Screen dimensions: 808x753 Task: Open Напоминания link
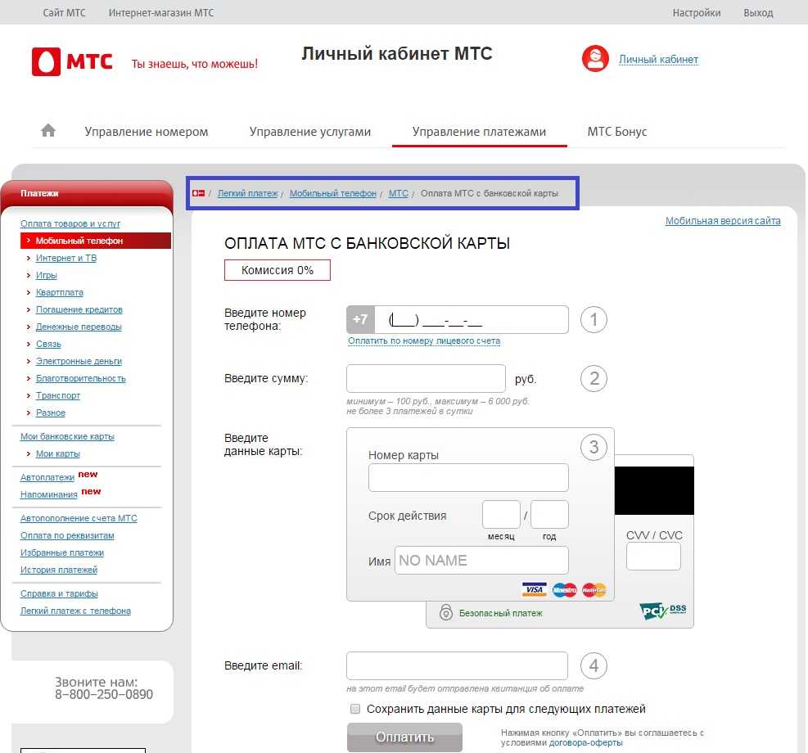point(48,494)
